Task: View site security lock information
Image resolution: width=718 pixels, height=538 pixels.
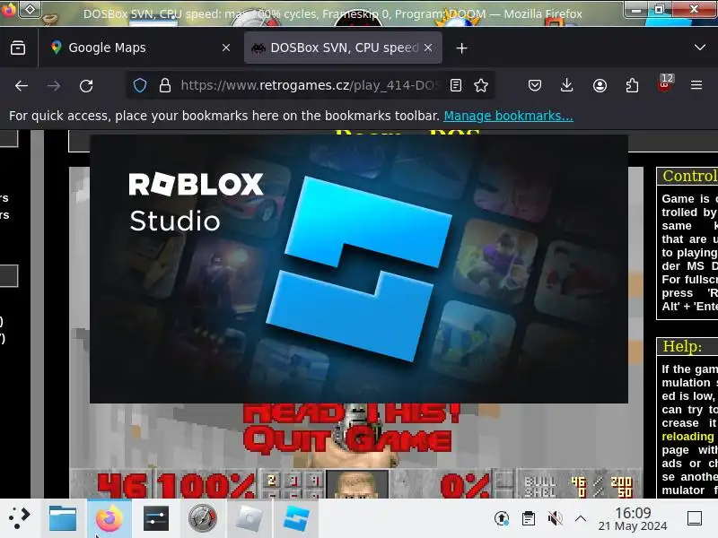Action: coord(165,85)
